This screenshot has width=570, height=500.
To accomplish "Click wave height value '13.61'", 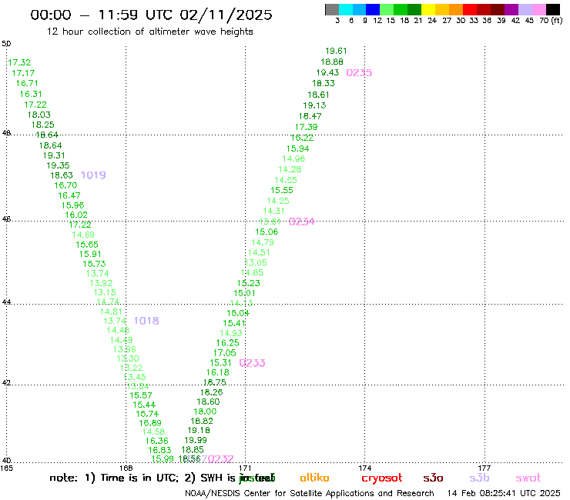I will point(270,222).
